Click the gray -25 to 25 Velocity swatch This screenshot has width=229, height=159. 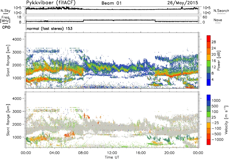tap(209, 120)
